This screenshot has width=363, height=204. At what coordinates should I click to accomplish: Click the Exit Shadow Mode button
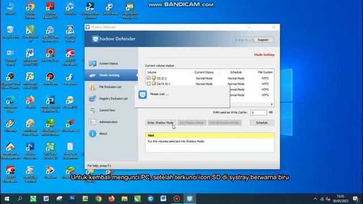192,122
